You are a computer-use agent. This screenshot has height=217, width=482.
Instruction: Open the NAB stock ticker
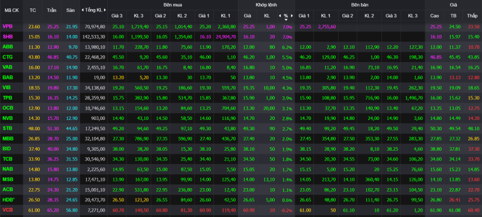tap(7, 169)
